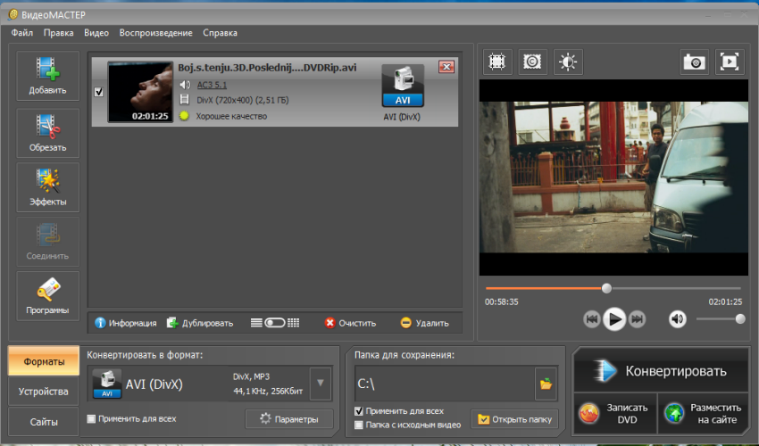Switch to grid view icon
Image resolution: width=759 pixels, height=446 pixels.
pyautogui.click(x=294, y=323)
